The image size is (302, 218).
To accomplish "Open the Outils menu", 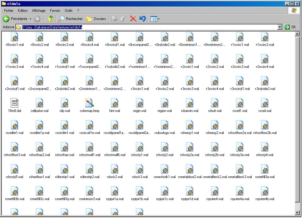I will 69,11.
